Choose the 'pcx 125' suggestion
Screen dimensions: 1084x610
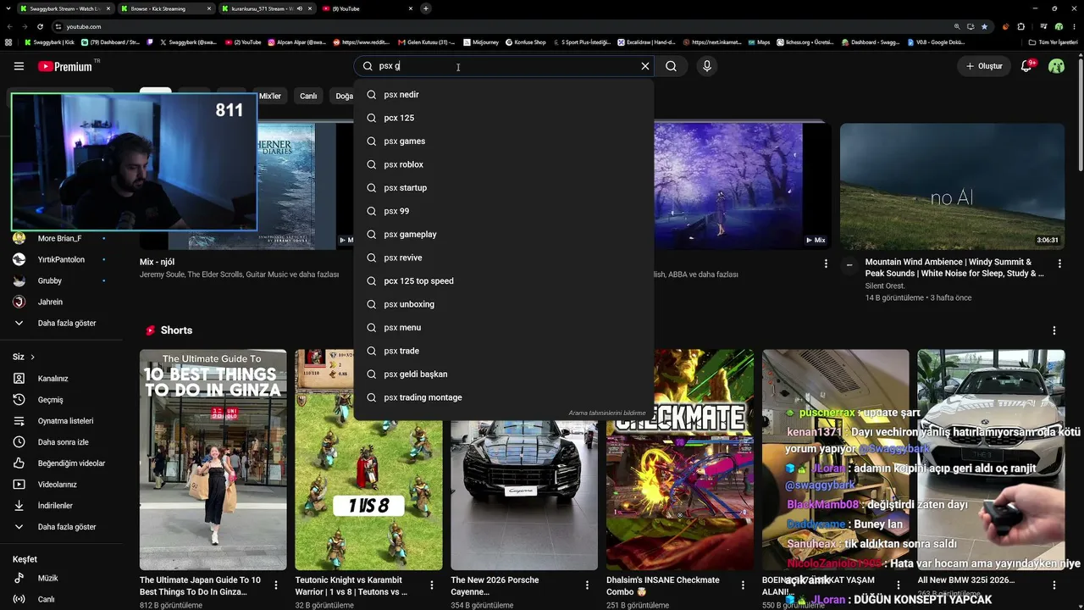click(504, 118)
